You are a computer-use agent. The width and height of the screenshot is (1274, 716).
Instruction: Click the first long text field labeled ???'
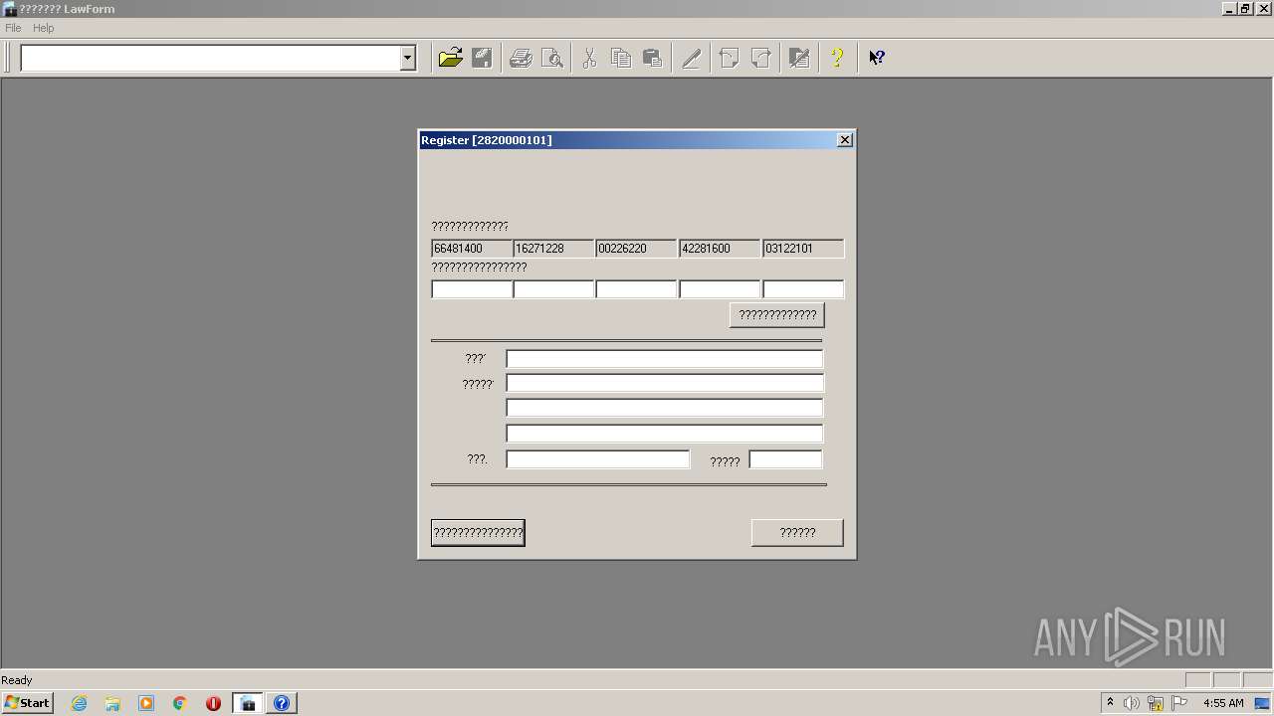[x=664, y=358]
